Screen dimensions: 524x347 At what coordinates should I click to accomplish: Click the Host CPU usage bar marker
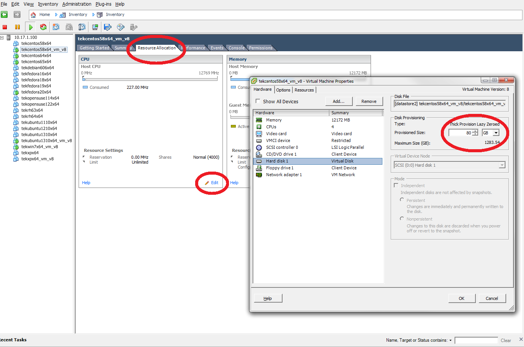tap(84, 79)
